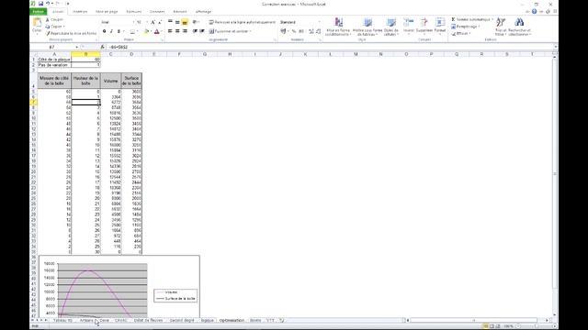Open the font size dropdown

tap(147, 22)
